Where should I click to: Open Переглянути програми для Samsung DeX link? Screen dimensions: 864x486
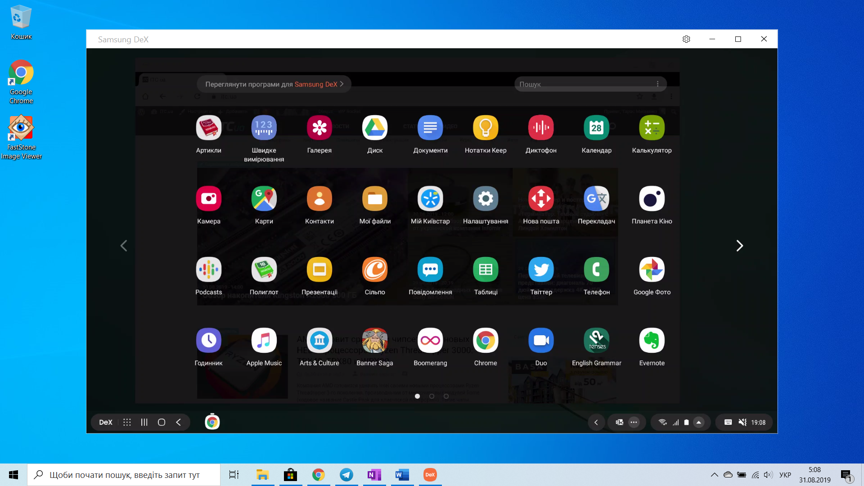tap(274, 84)
